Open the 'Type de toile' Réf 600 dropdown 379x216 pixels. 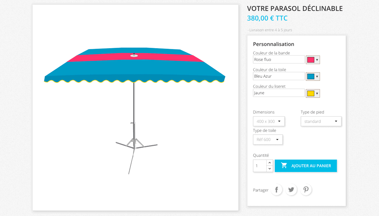(x=268, y=139)
